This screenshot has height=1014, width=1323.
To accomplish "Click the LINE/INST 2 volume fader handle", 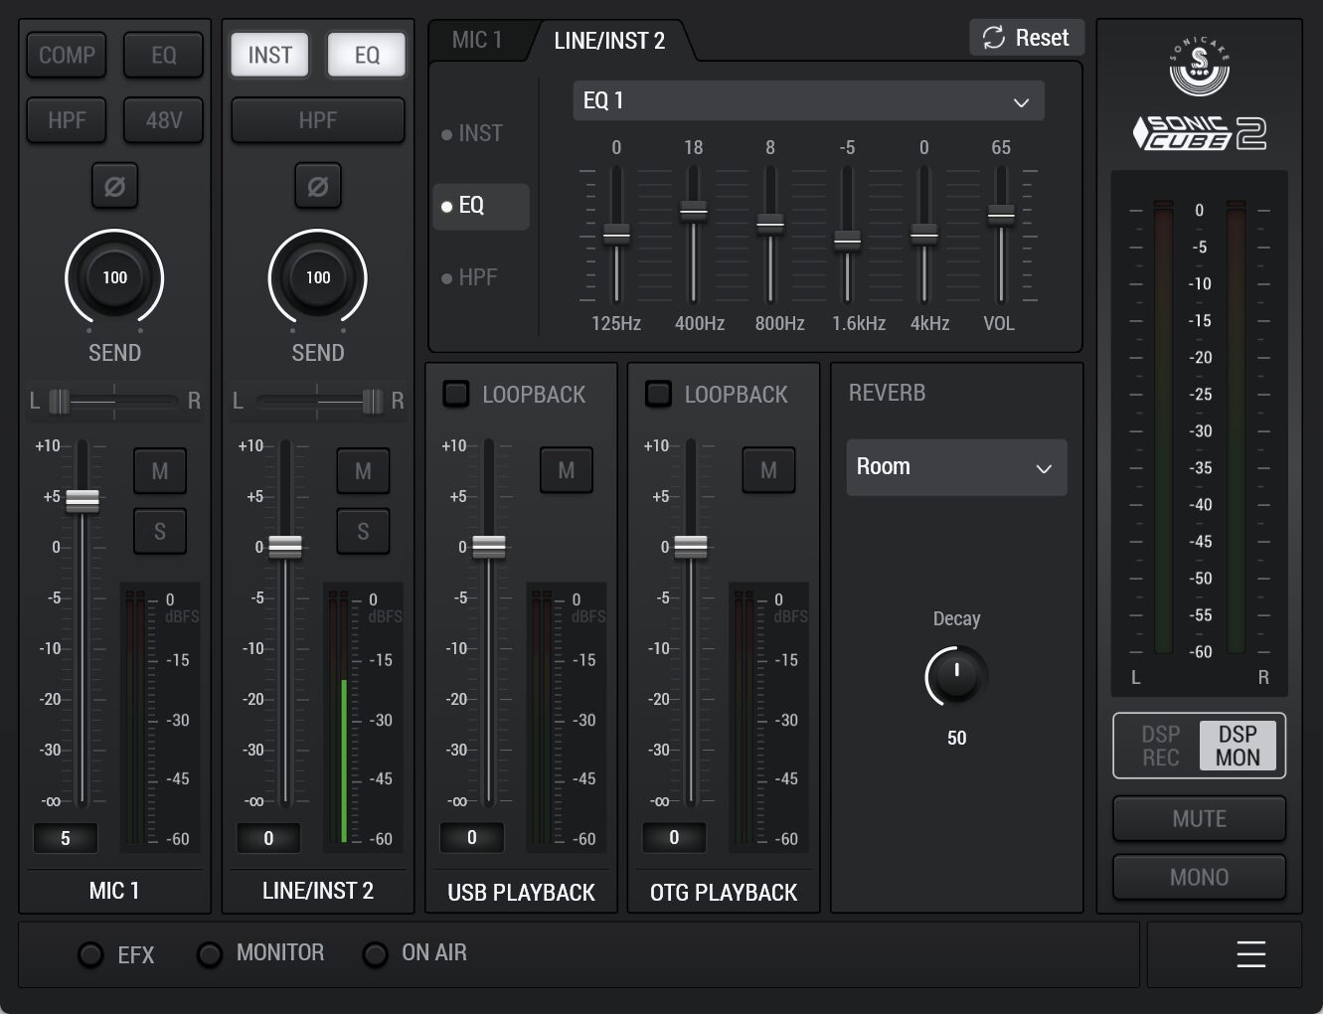I will [x=285, y=547].
